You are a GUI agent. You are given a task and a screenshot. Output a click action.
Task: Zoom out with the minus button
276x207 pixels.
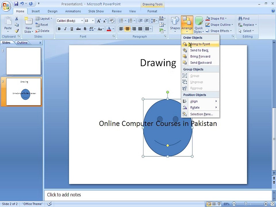point(234,204)
